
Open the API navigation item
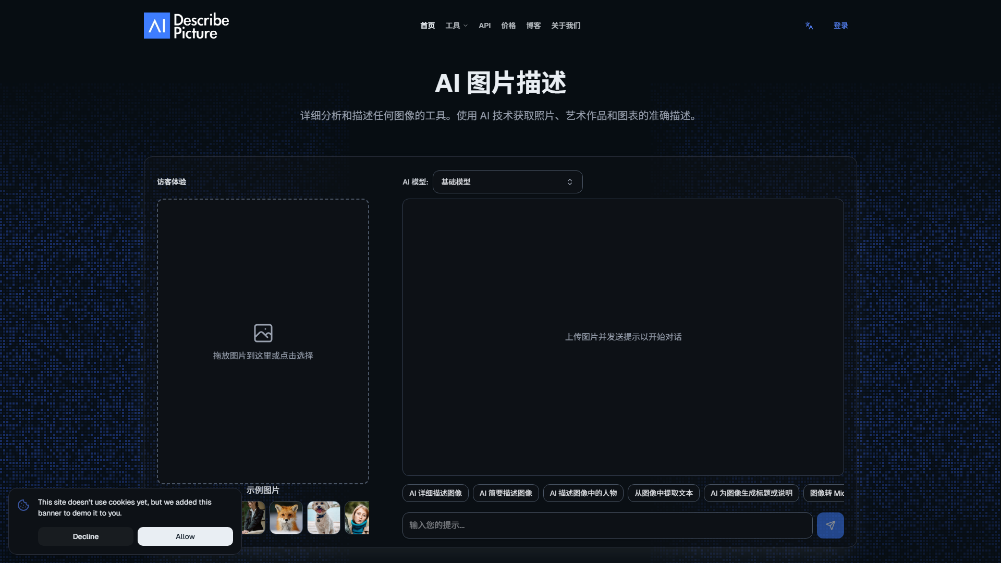(484, 25)
